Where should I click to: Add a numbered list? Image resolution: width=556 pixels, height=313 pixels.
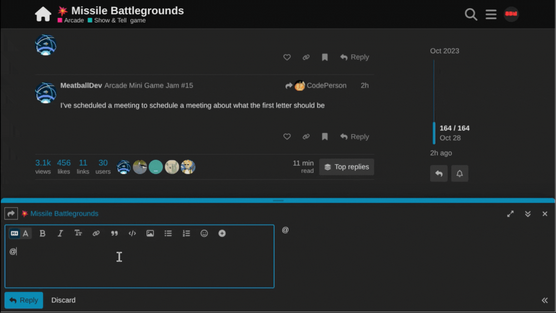(186, 233)
